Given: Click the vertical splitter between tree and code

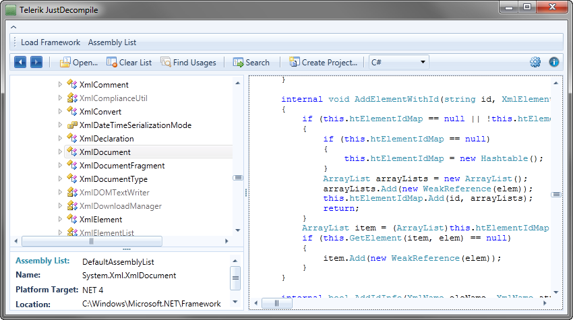Looking at the screenshot, I should point(246,193).
